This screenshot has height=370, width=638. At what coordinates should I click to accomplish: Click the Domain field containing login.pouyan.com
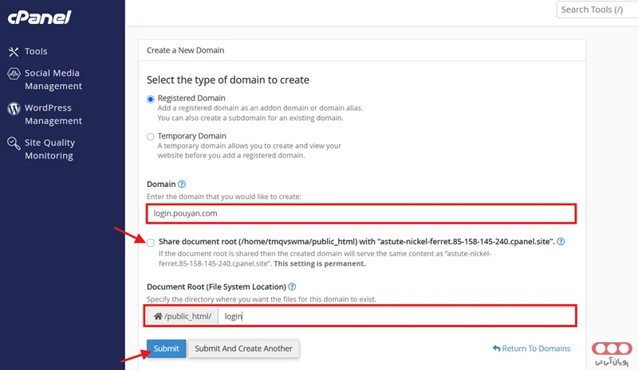click(361, 213)
